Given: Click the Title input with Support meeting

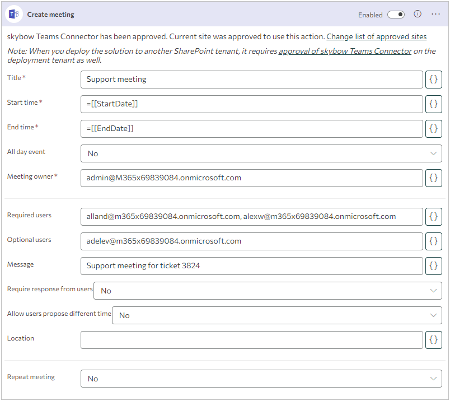Looking at the screenshot, I should [x=251, y=80].
